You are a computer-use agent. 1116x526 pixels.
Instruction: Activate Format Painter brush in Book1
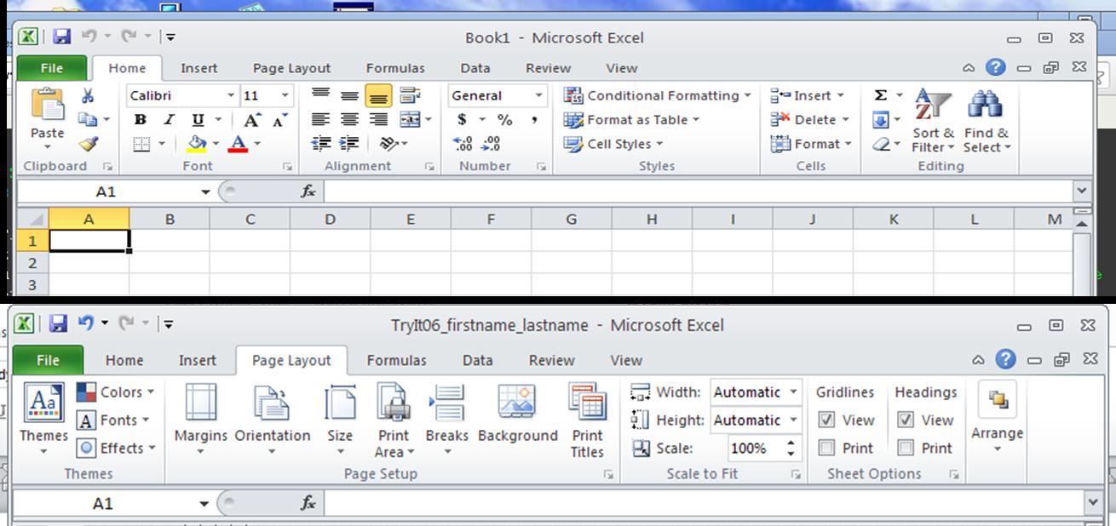click(x=87, y=145)
